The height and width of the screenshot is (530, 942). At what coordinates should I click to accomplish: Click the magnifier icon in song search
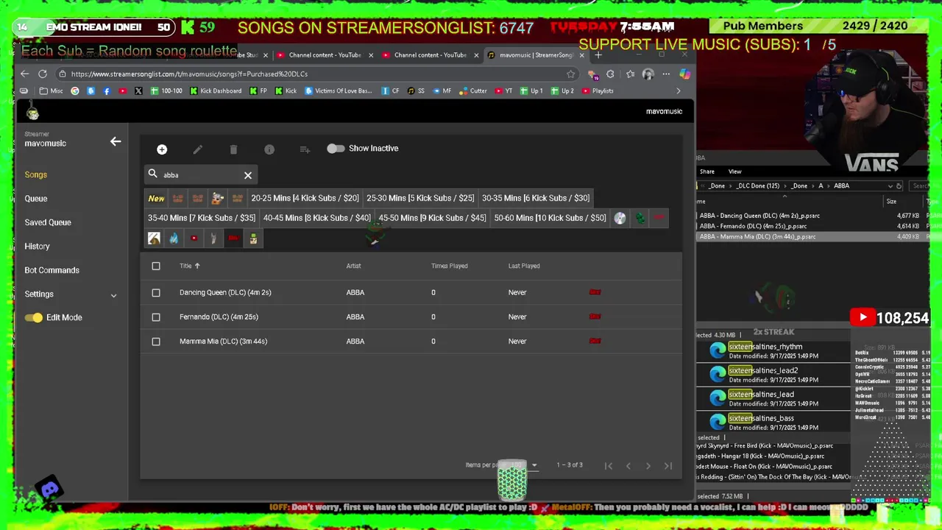click(x=153, y=174)
